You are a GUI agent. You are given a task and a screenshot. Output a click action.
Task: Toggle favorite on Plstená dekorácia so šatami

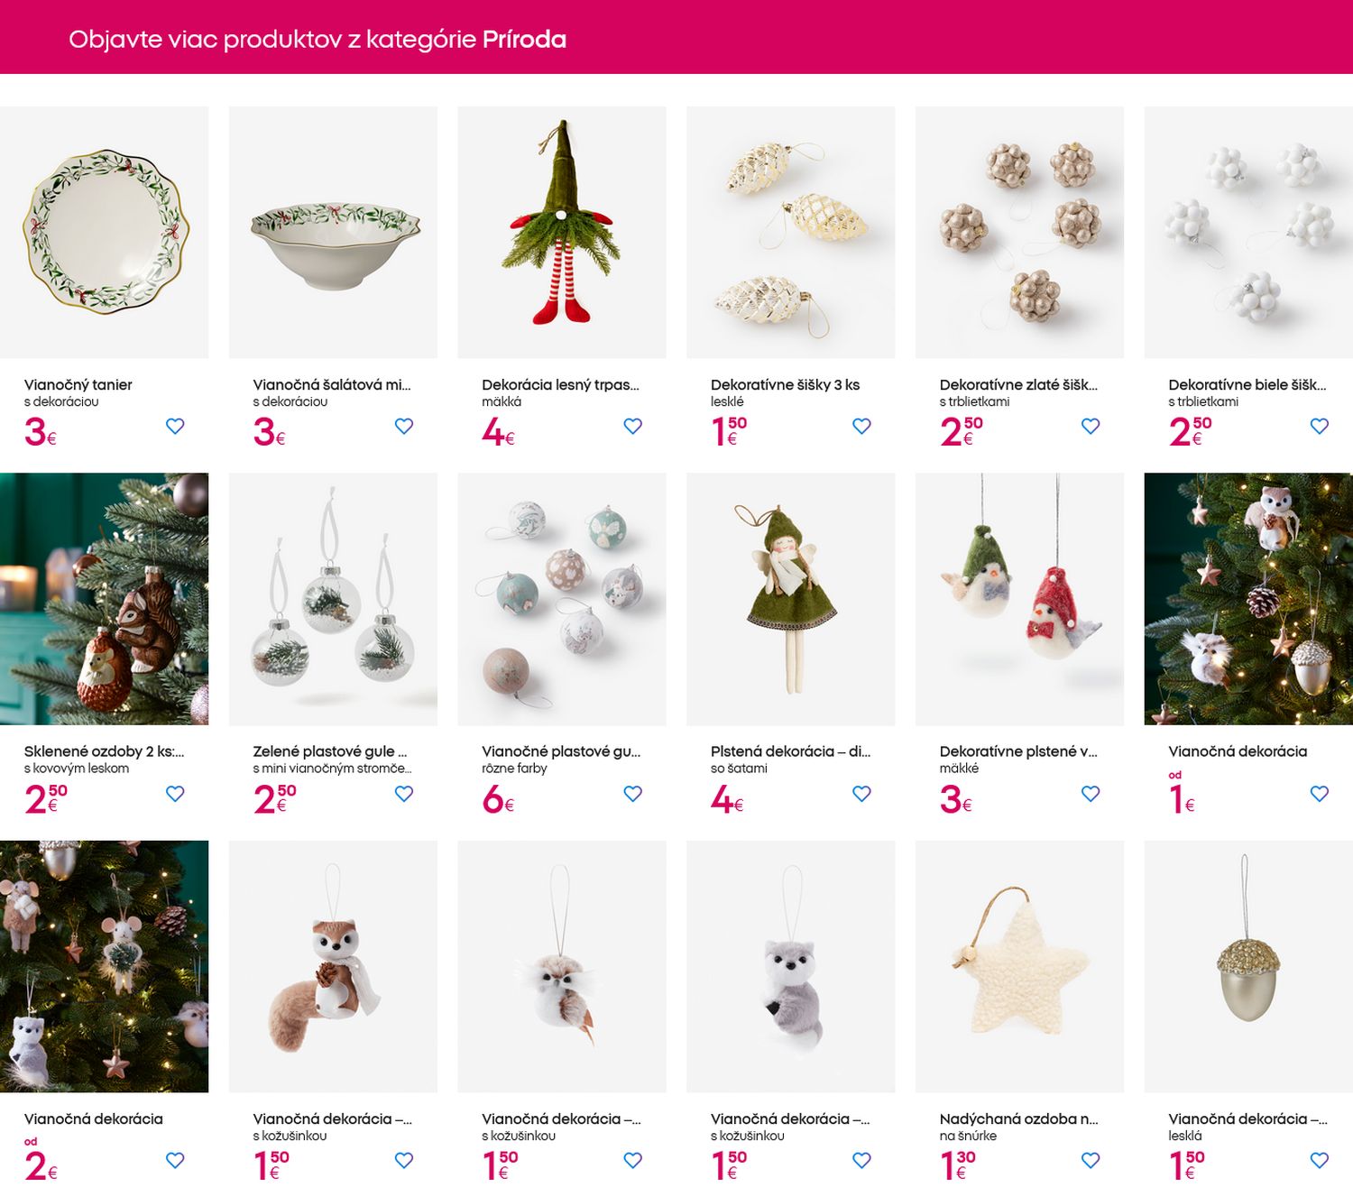[x=862, y=794]
